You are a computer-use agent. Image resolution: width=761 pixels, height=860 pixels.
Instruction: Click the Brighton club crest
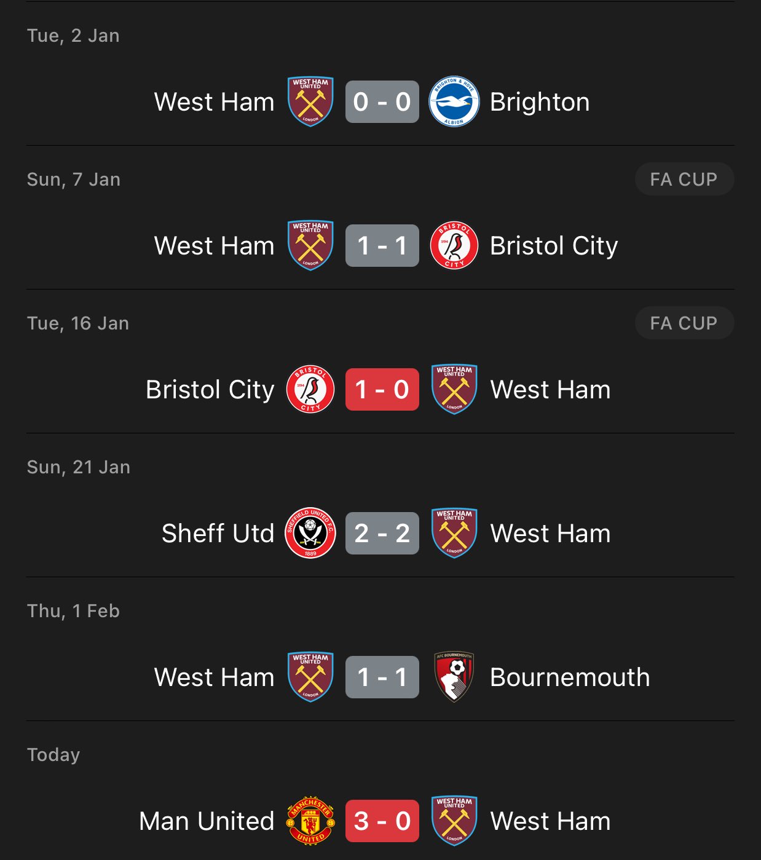[454, 102]
